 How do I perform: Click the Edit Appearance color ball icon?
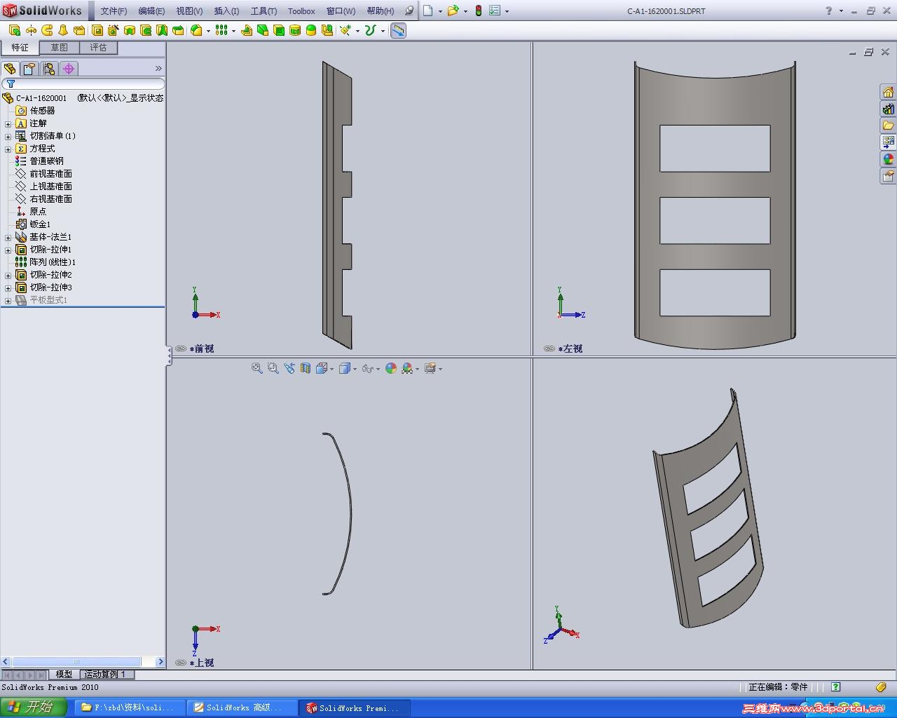tap(391, 368)
